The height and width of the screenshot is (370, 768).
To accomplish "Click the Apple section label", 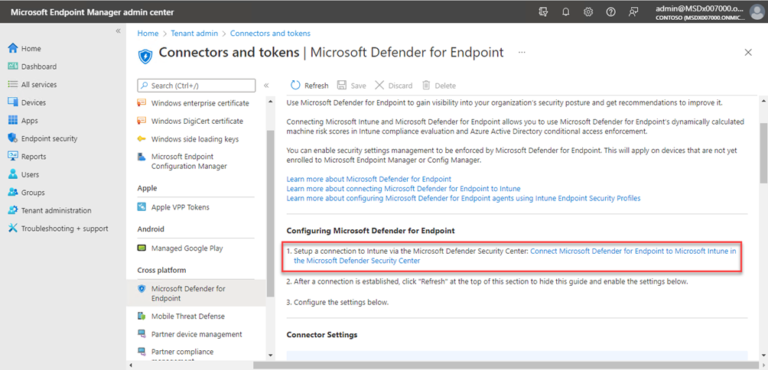I will (x=148, y=188).
